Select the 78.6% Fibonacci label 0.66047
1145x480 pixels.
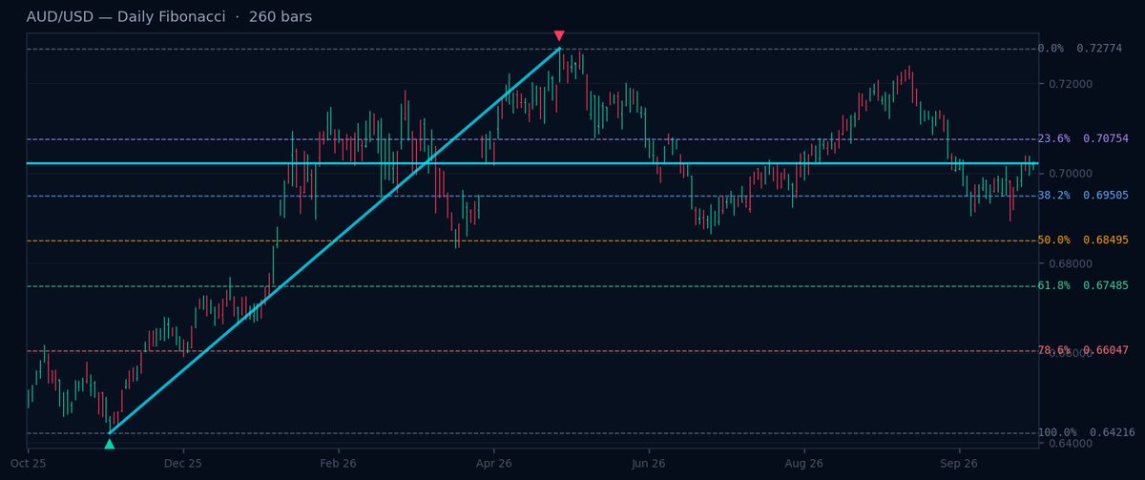(1083, 350)
